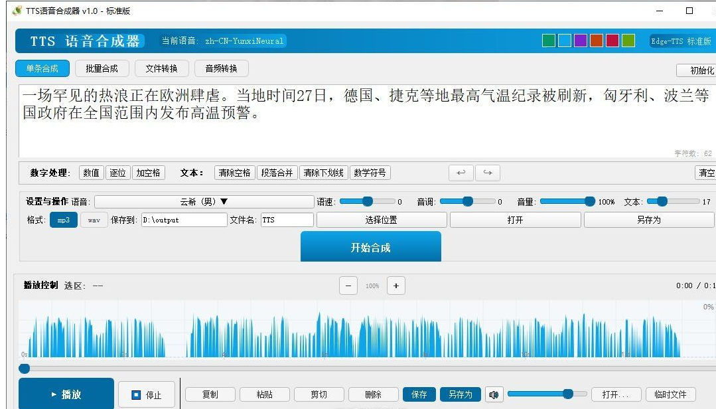Image resolution: width=716 pixels, height=409 pixels.
Task: Switch to 批量合成 tab
Action: tap(102, 68)
